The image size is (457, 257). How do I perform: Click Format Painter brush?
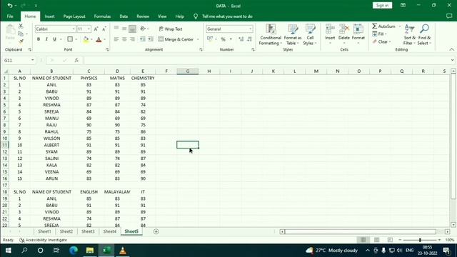coord(21,41)
